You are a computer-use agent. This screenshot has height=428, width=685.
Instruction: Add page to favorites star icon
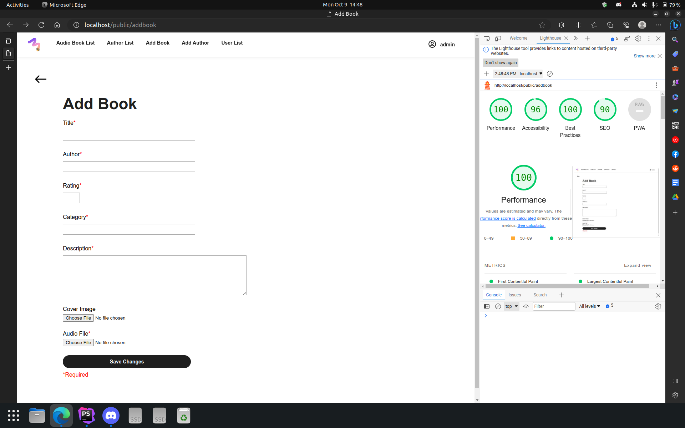click(x=542, y=25)
